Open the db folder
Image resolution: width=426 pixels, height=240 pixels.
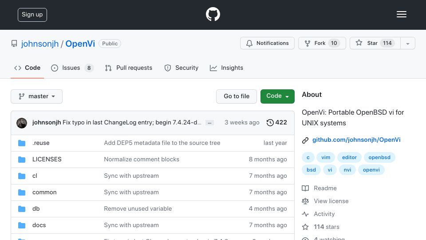pos(36,209)
